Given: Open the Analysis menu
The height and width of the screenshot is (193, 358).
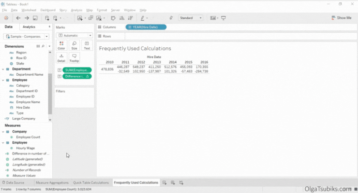Looking at the screenshot, I should point(76,10).
